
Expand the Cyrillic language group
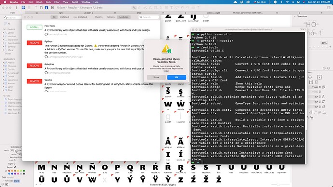[x=3, y=69]
